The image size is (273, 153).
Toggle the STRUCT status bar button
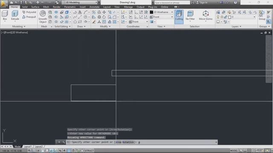pyautogui.click(x=89, y=151)
